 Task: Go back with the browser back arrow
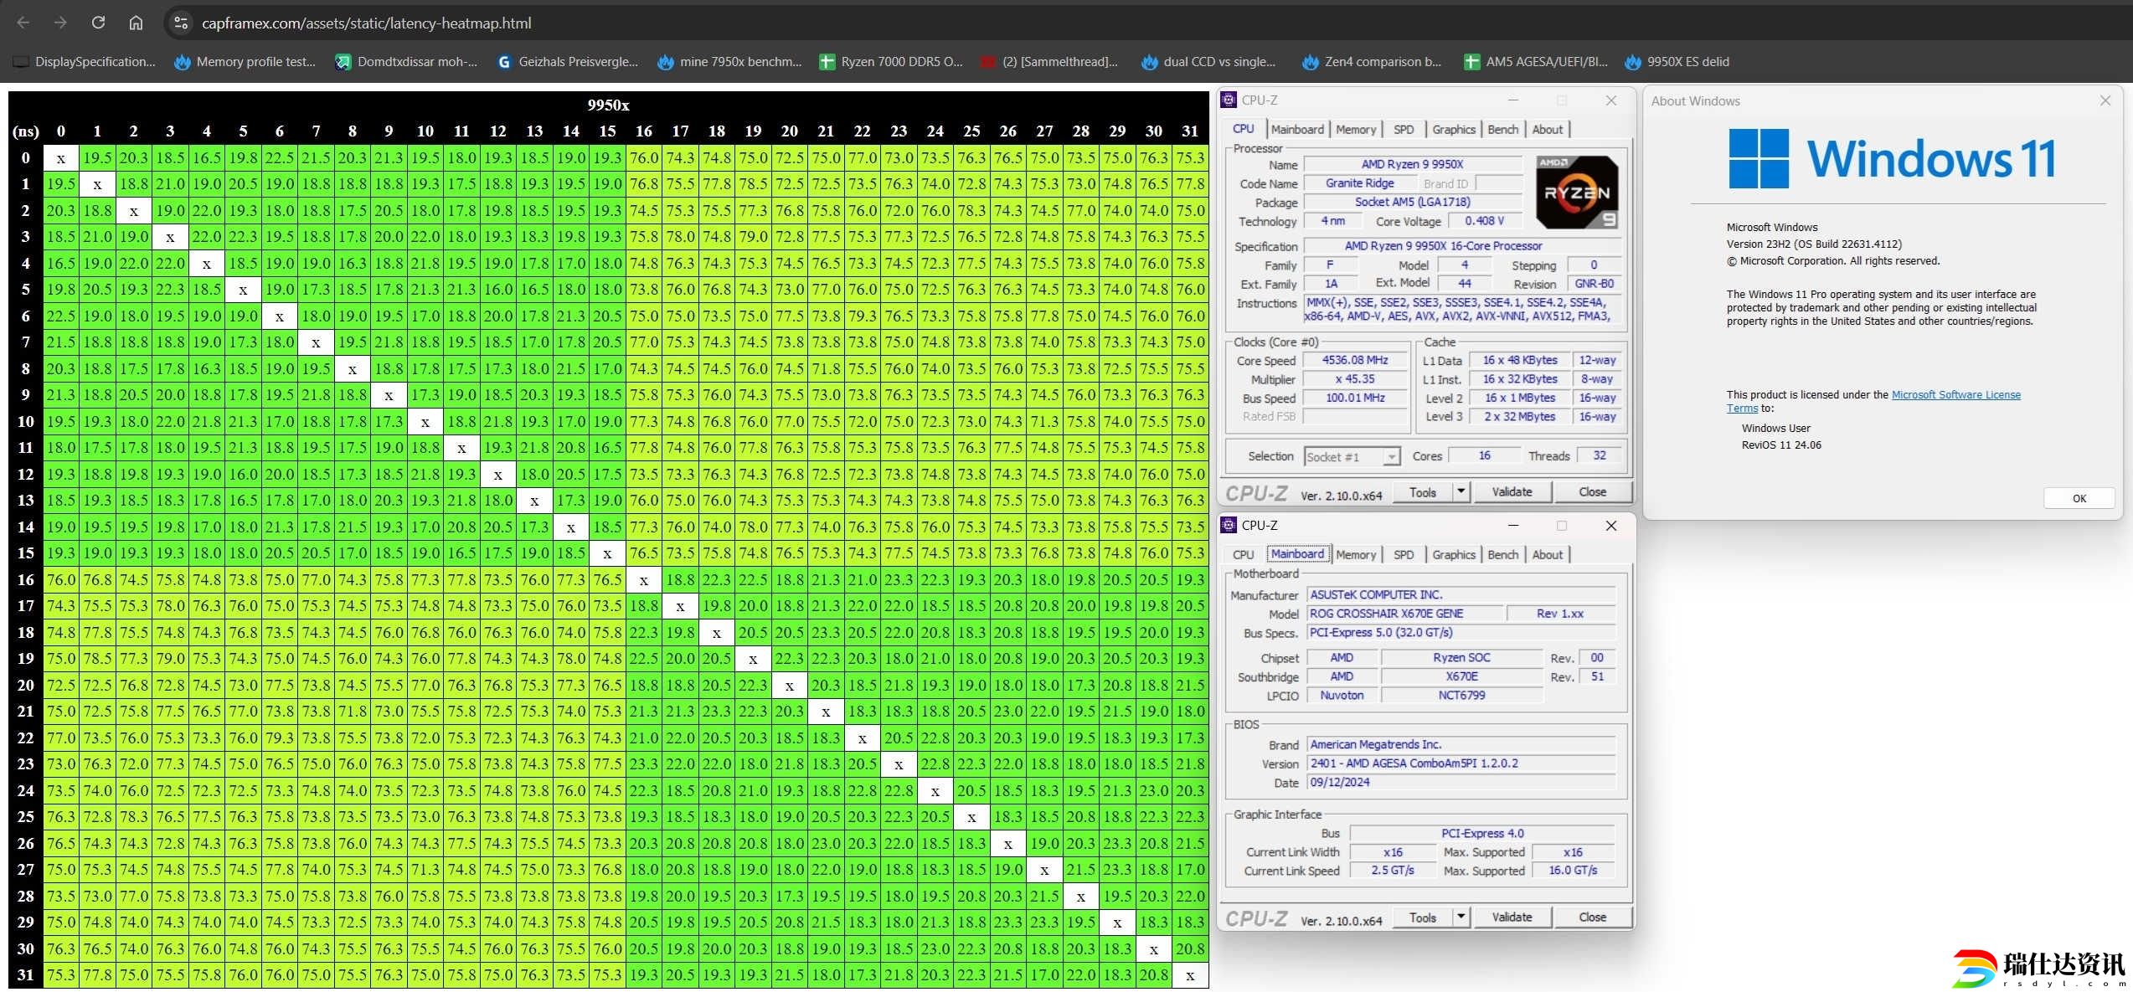pyautogui.click(x=23, y=23)
